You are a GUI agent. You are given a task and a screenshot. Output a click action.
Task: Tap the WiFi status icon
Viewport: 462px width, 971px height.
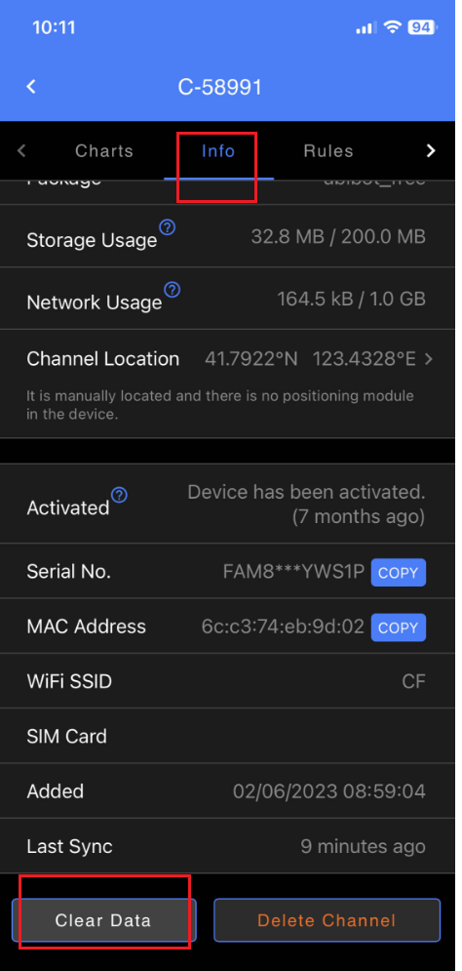[x=392, y=27]
